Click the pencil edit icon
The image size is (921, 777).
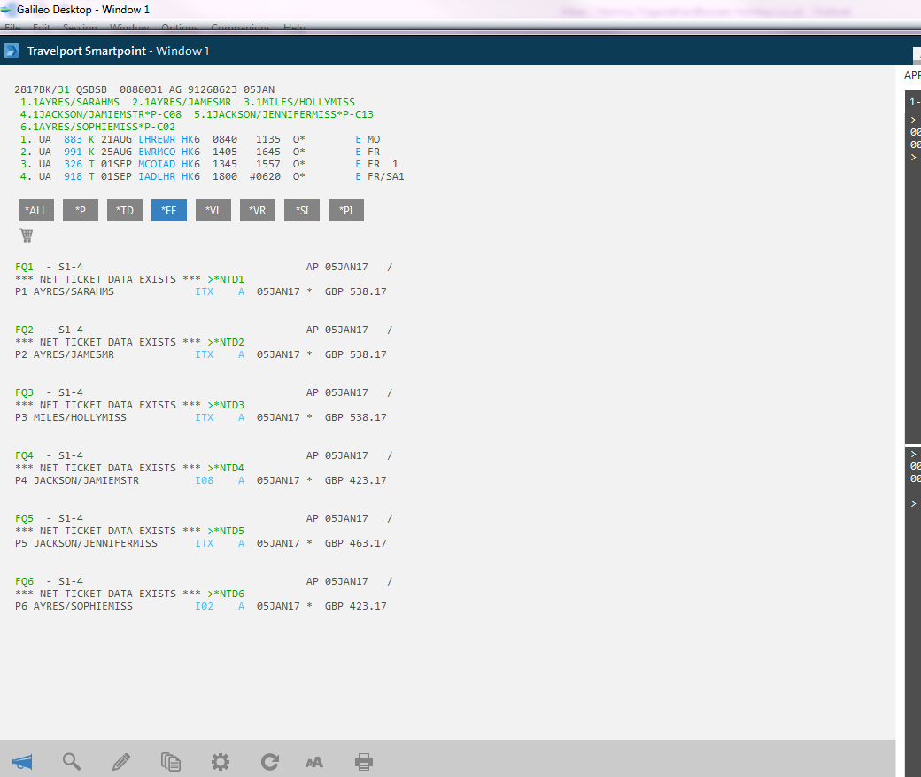coord(121,762)
